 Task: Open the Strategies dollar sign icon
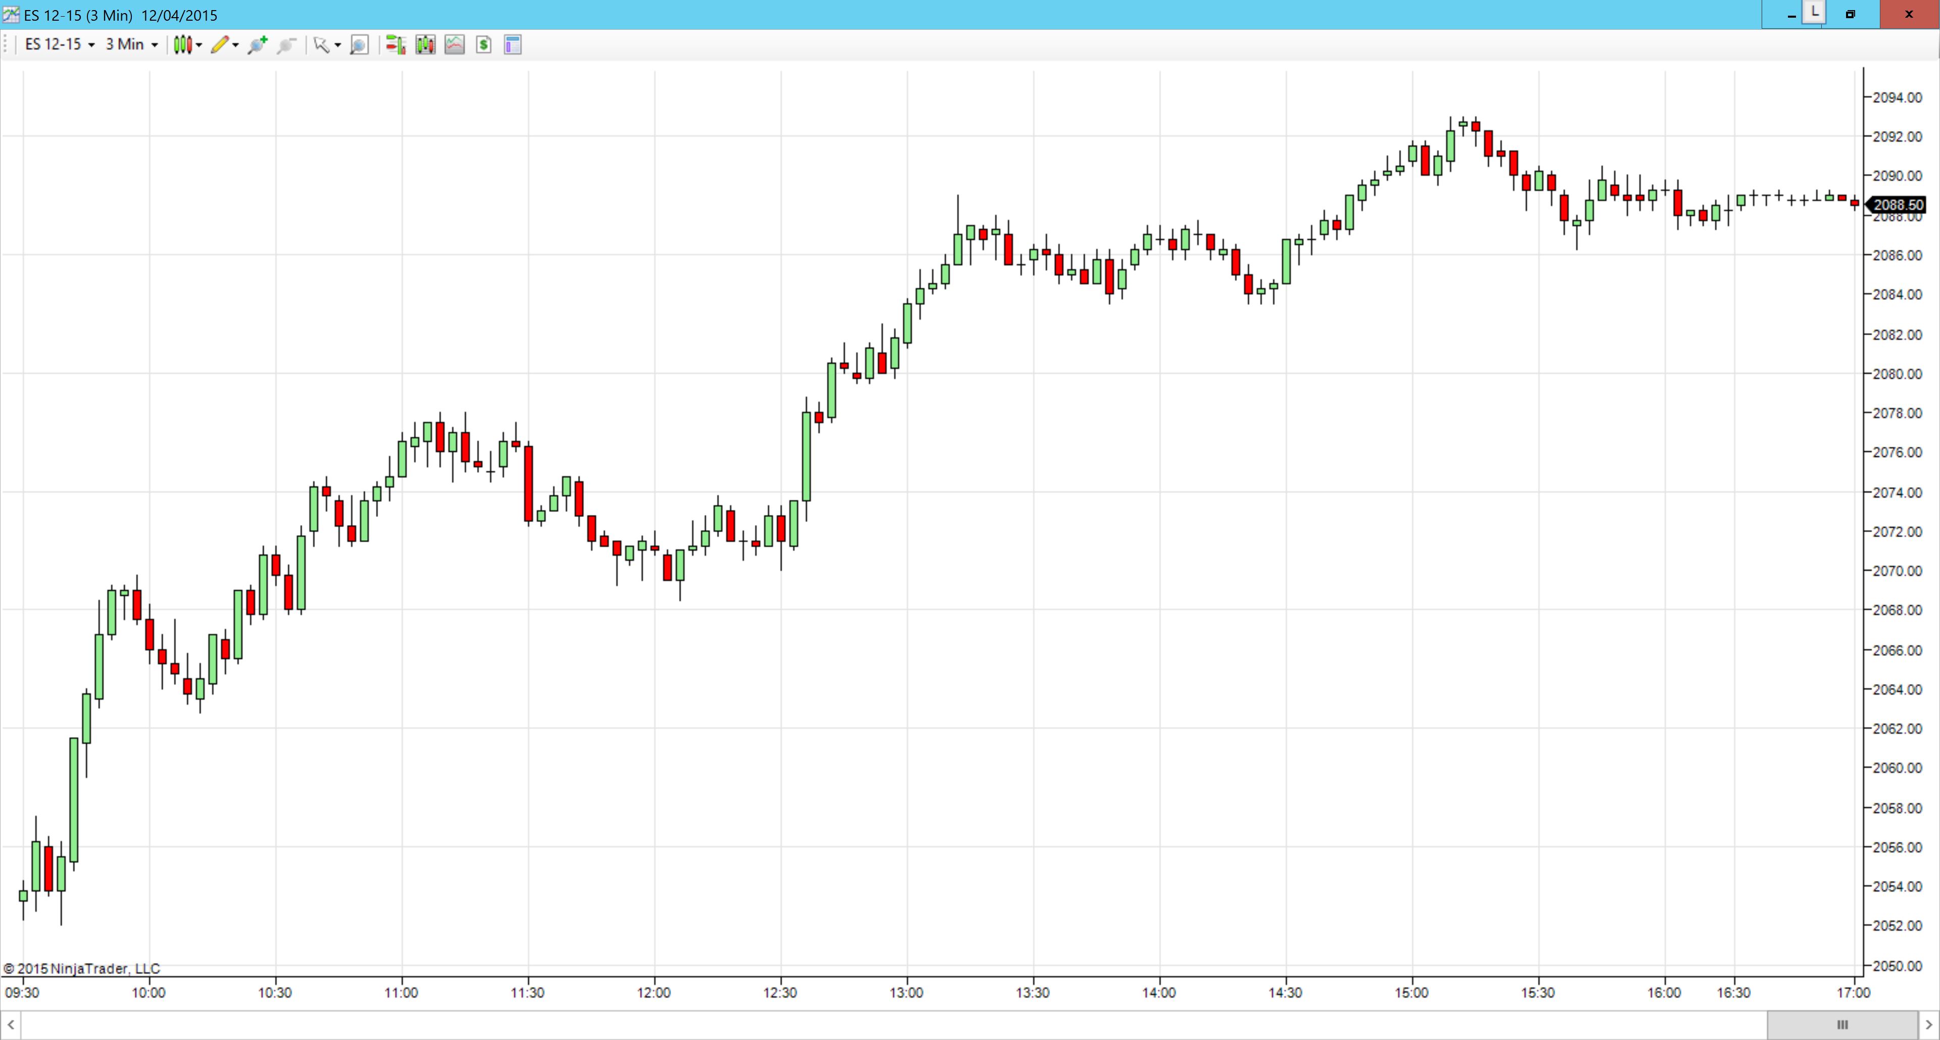(483, 45)
